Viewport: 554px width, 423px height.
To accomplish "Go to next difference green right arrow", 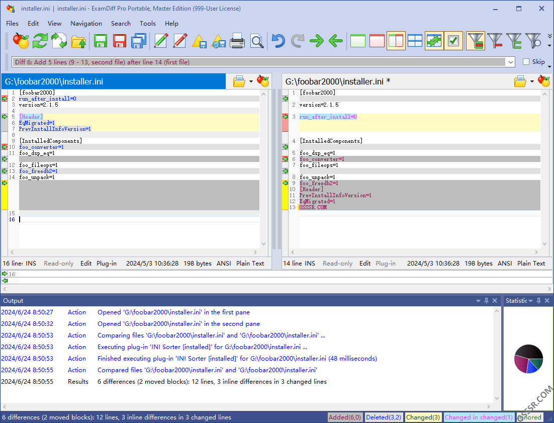I will click(317, 41).
